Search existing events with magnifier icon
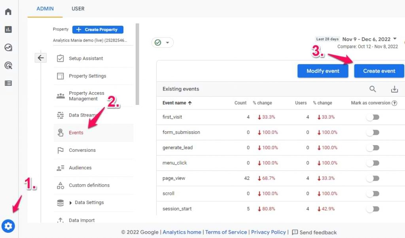Screen dimensions: 405x238 click(373, 89)
